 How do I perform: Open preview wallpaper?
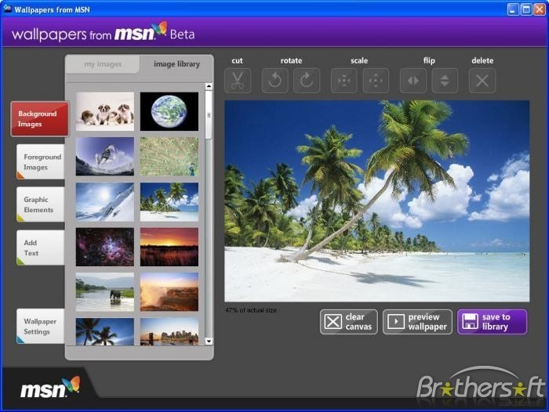417,322
